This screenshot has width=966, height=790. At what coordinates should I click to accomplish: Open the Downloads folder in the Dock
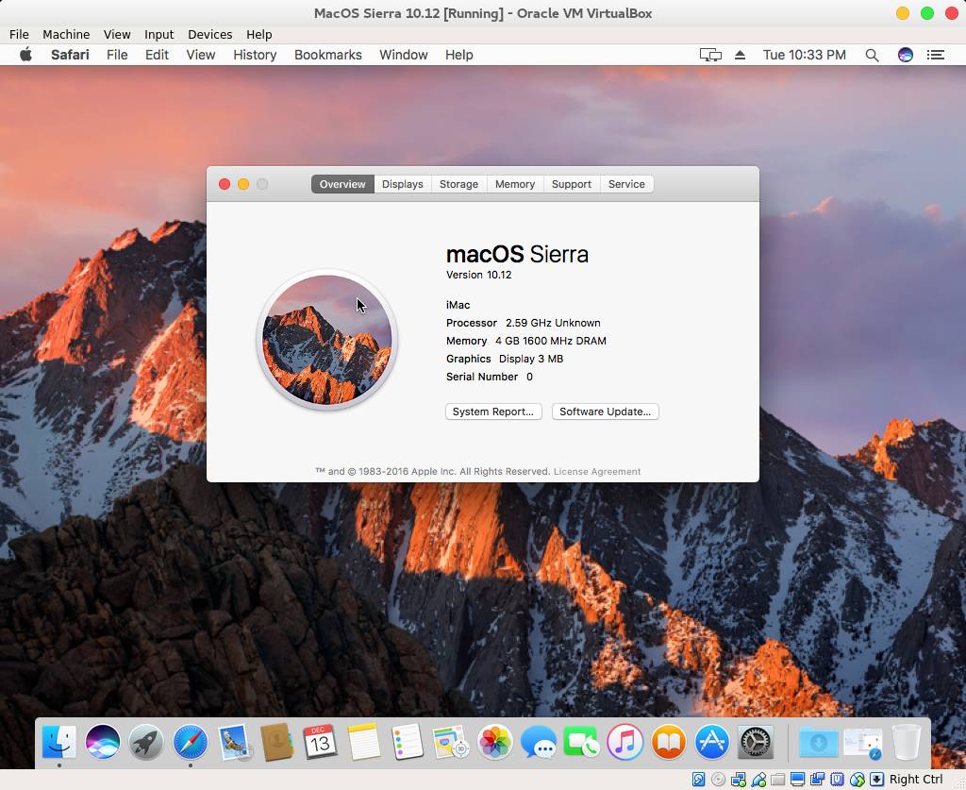tap(818, 741)
